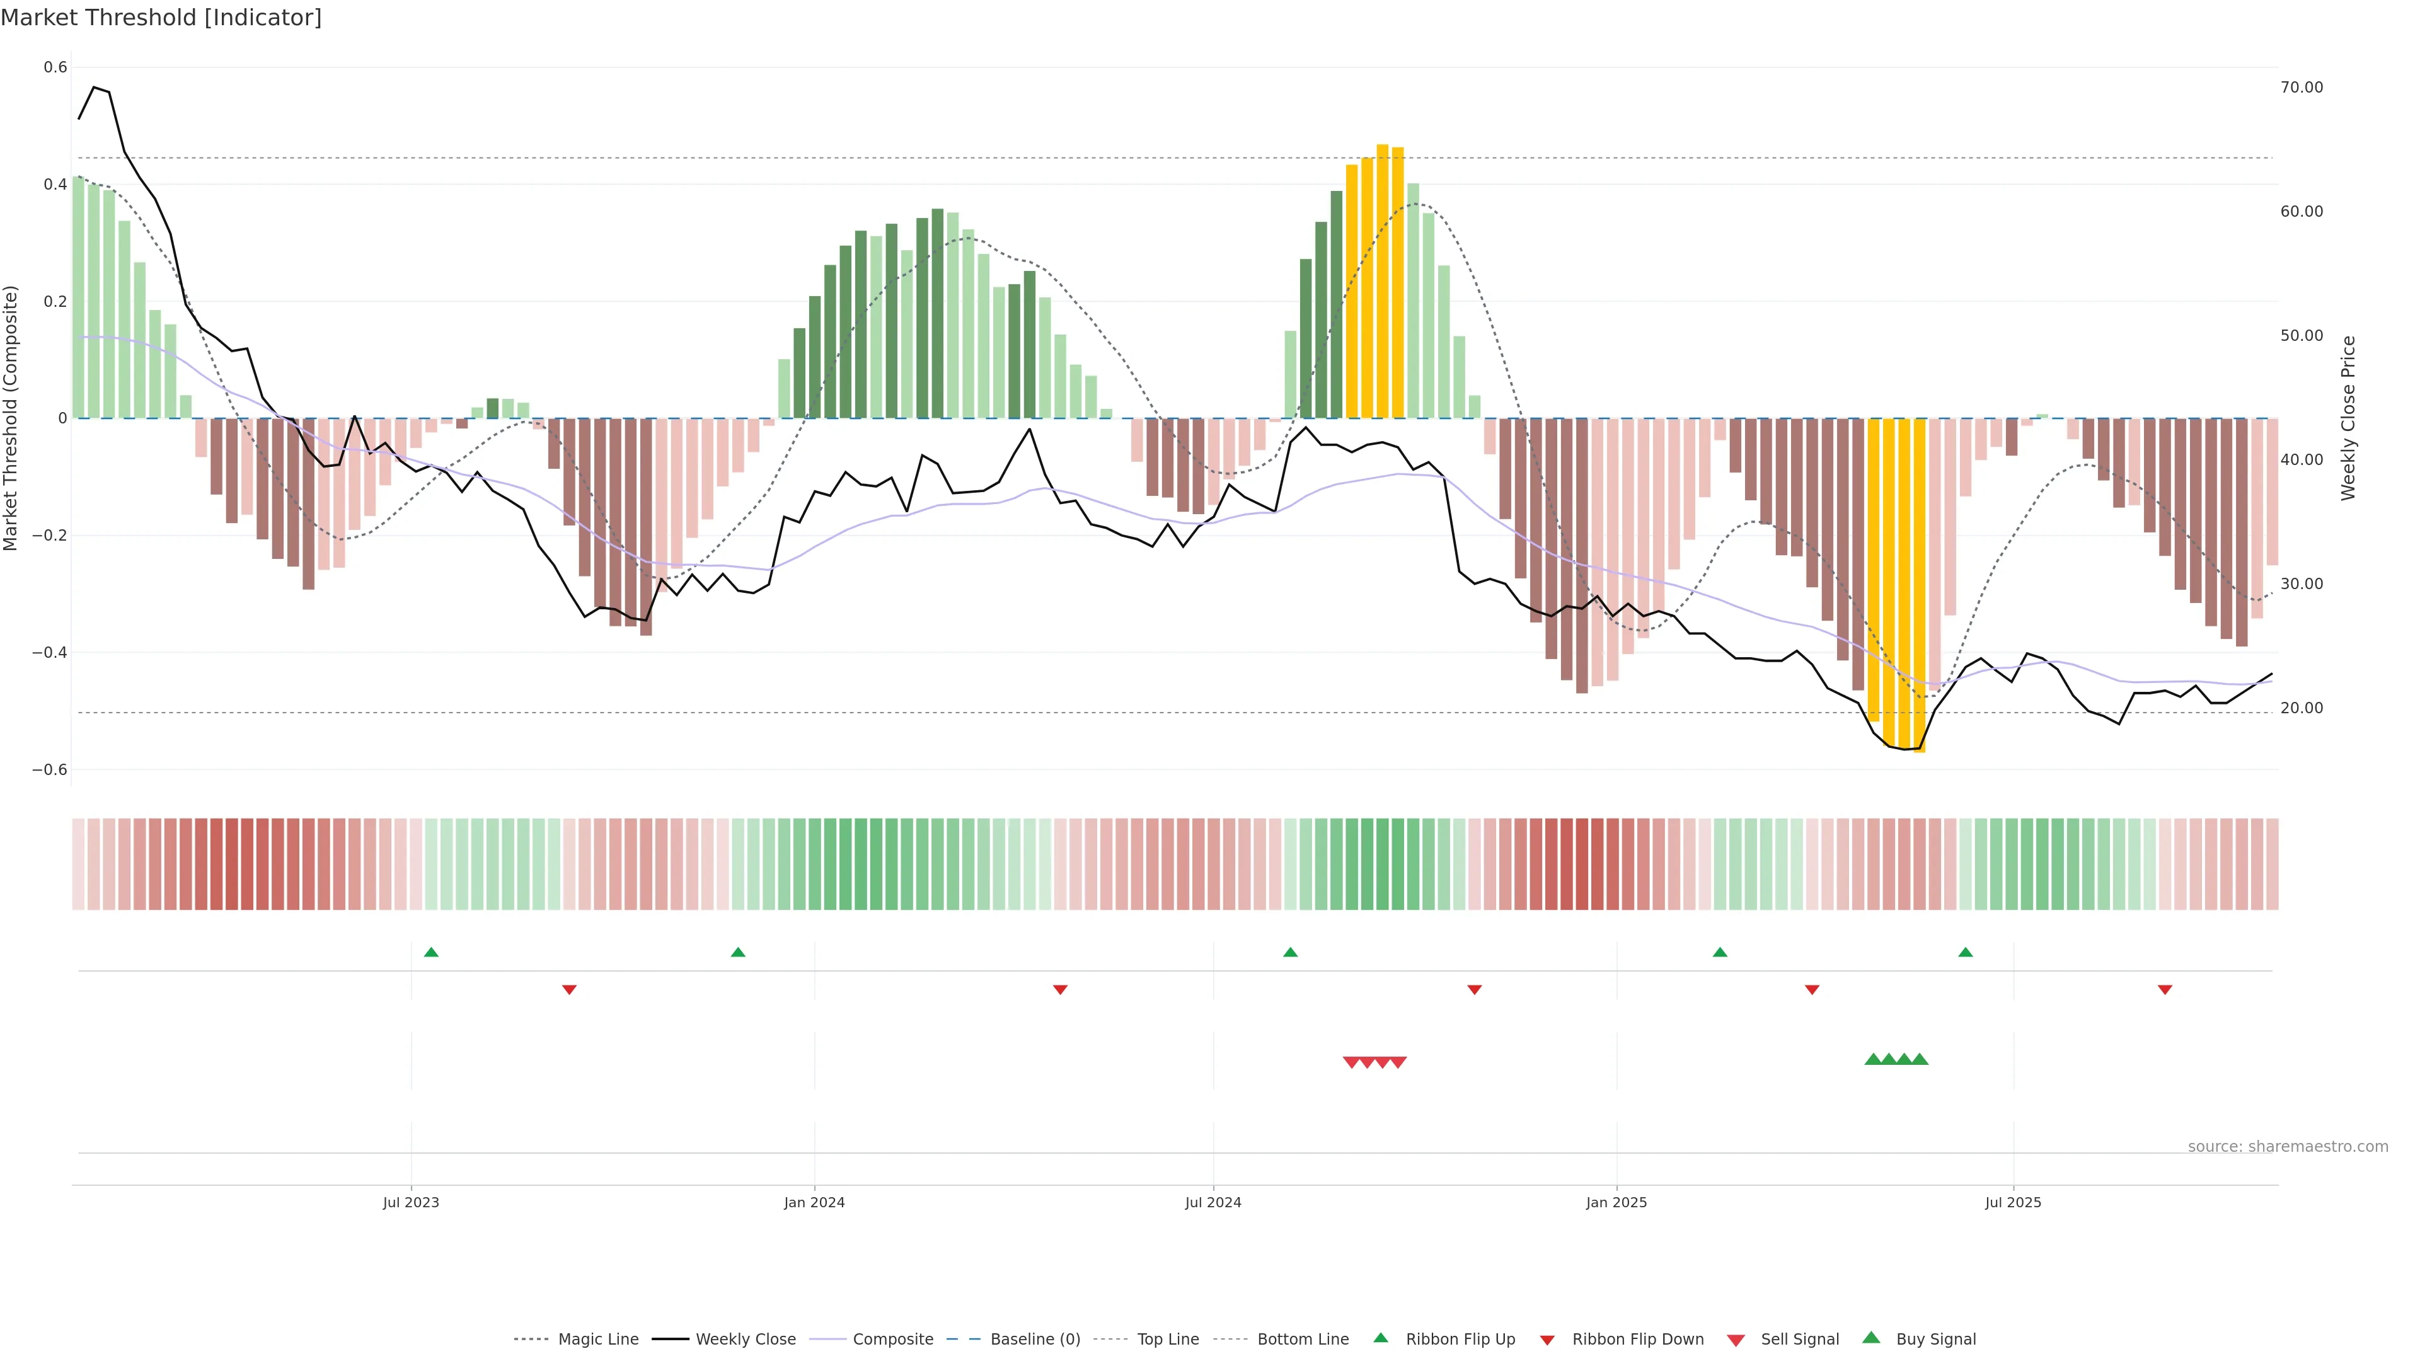Click the Weekly Close Price axis title
Viewport: 2420px width, 1361px height.
click(x=2348, y=418)
